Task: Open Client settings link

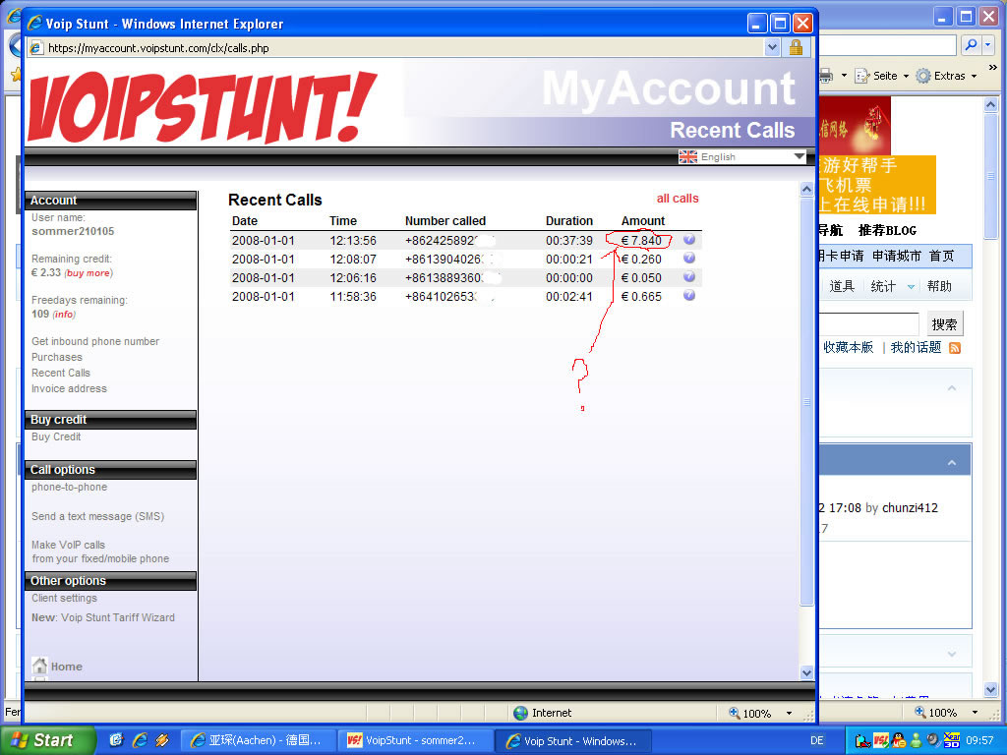Action: (64, 598)
